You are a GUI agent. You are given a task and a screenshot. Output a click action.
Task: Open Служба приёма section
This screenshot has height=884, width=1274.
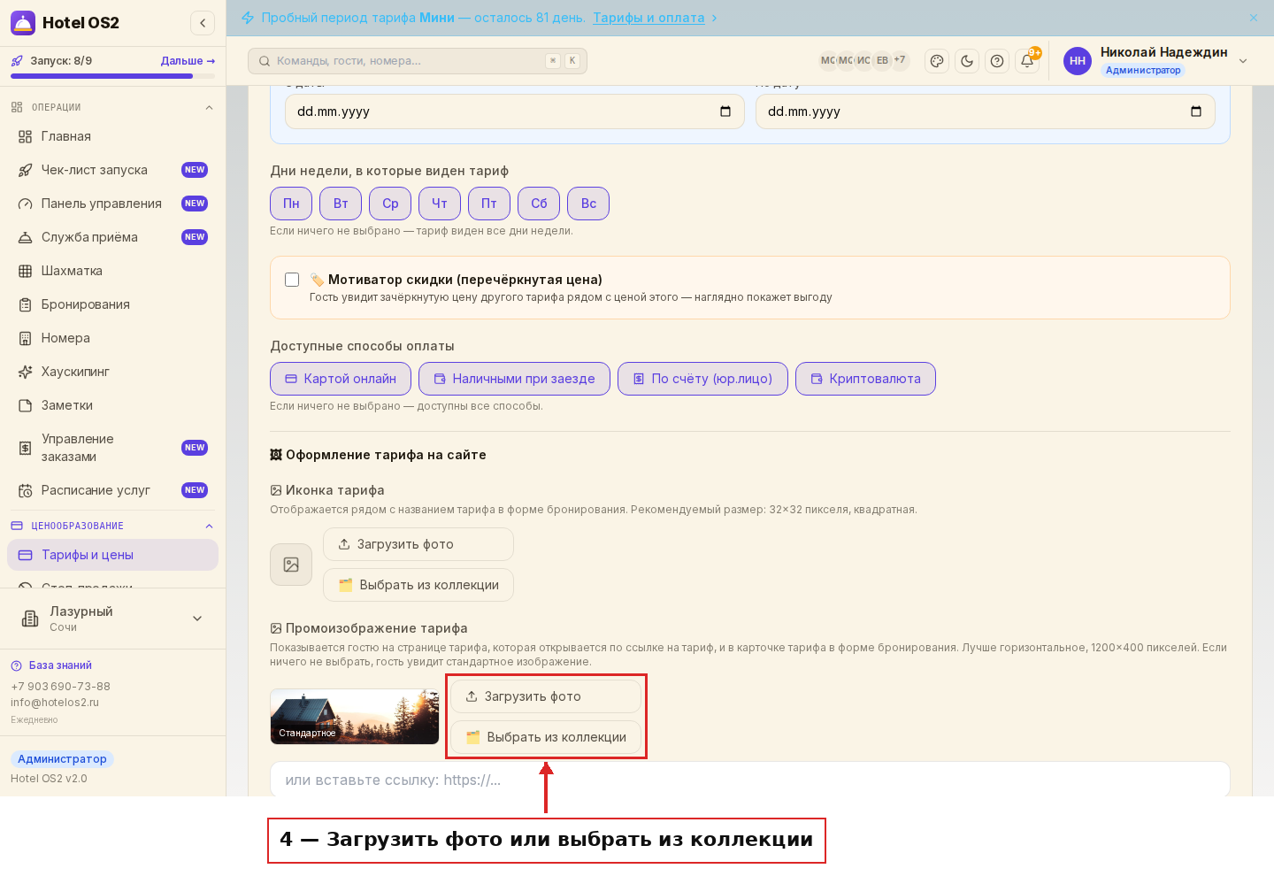[x=113, y=237]
